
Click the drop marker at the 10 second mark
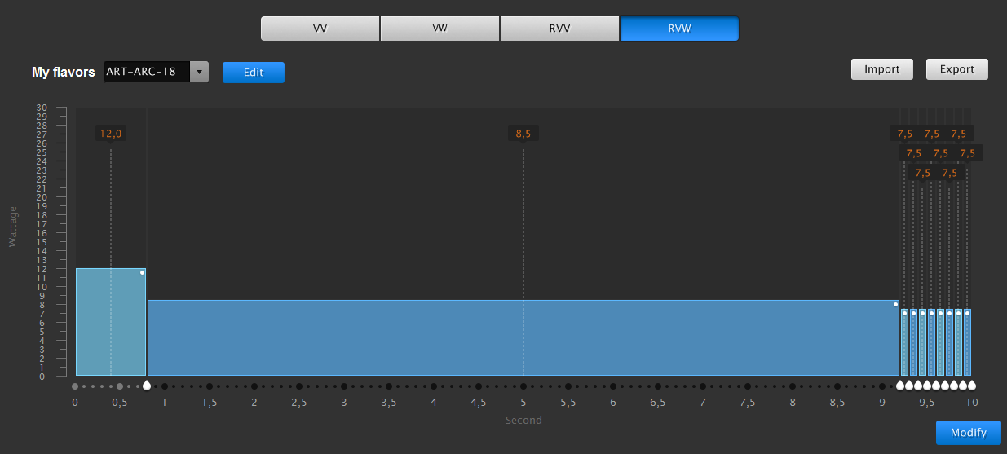(972, 386)
